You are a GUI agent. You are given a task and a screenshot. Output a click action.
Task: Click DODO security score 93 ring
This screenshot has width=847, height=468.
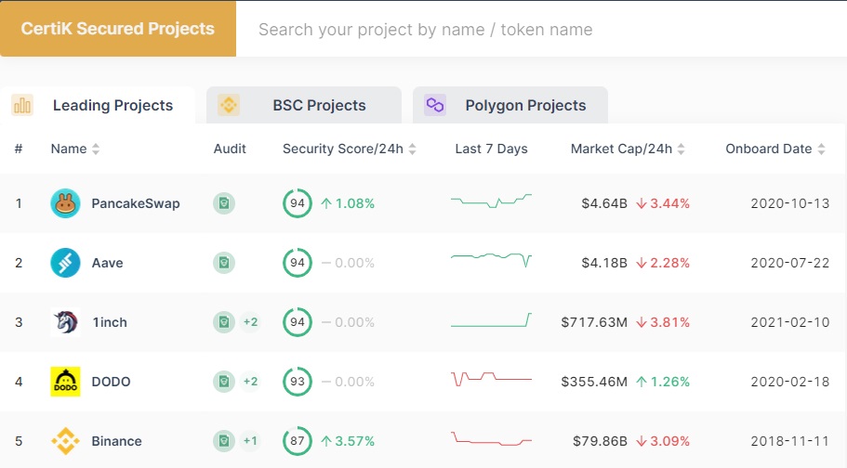point(298,382)
